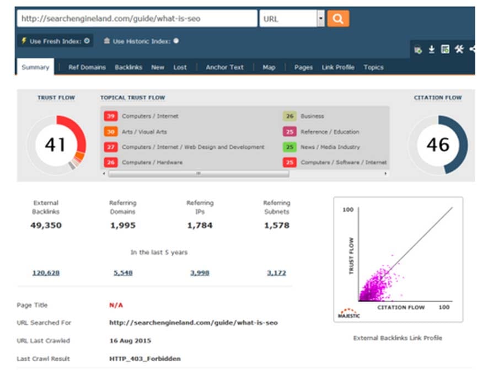Switch to the Ref Domains tab

pyautogui.click(x=87, y=67)
